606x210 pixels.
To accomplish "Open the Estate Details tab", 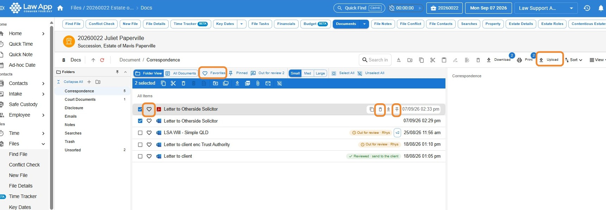I will coord(521,24).
